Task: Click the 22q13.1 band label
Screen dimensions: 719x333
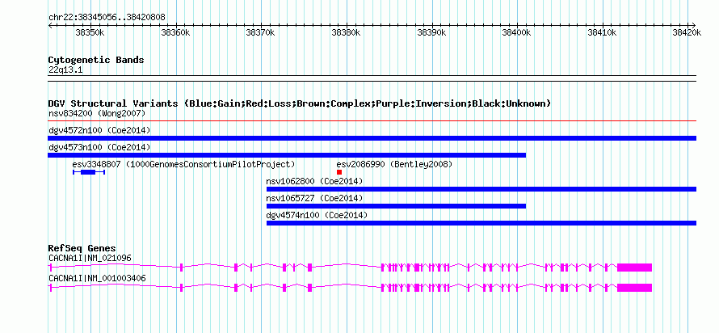Action: (x=65, y=70)
